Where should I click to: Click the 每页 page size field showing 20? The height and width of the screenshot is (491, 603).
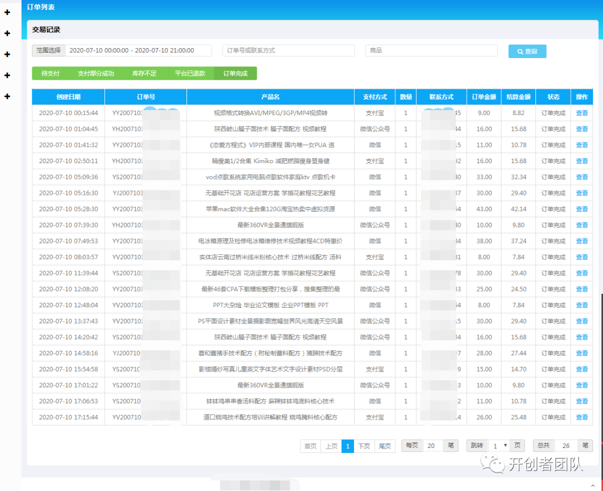pos(433,446)
